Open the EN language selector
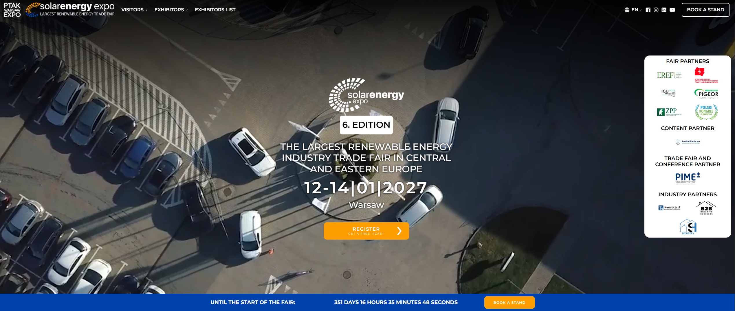 pyautogui.click(x=635, y=10)
